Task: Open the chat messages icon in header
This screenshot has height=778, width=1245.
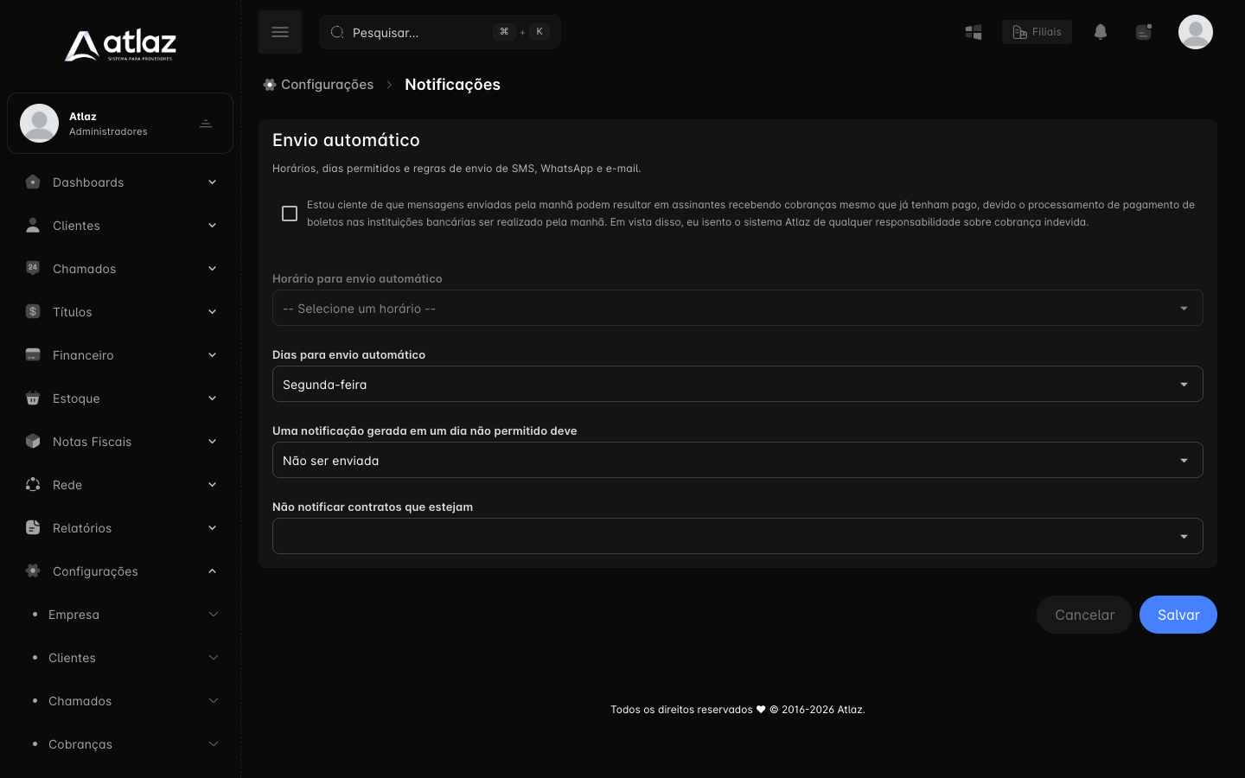Action: pos(1144,32)
